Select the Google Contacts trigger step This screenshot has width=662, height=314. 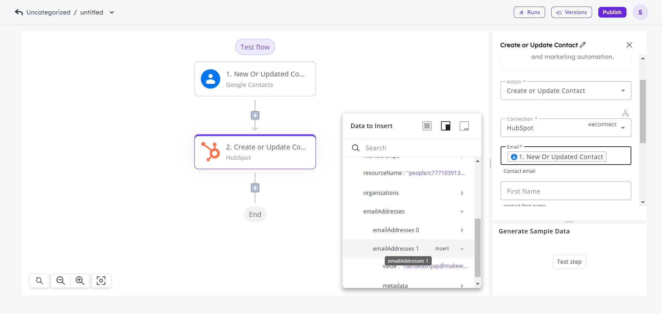click(255, 79)
